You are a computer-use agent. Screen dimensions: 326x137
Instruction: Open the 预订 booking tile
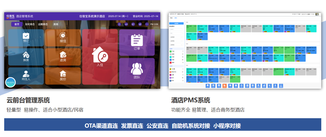point(26,38)
